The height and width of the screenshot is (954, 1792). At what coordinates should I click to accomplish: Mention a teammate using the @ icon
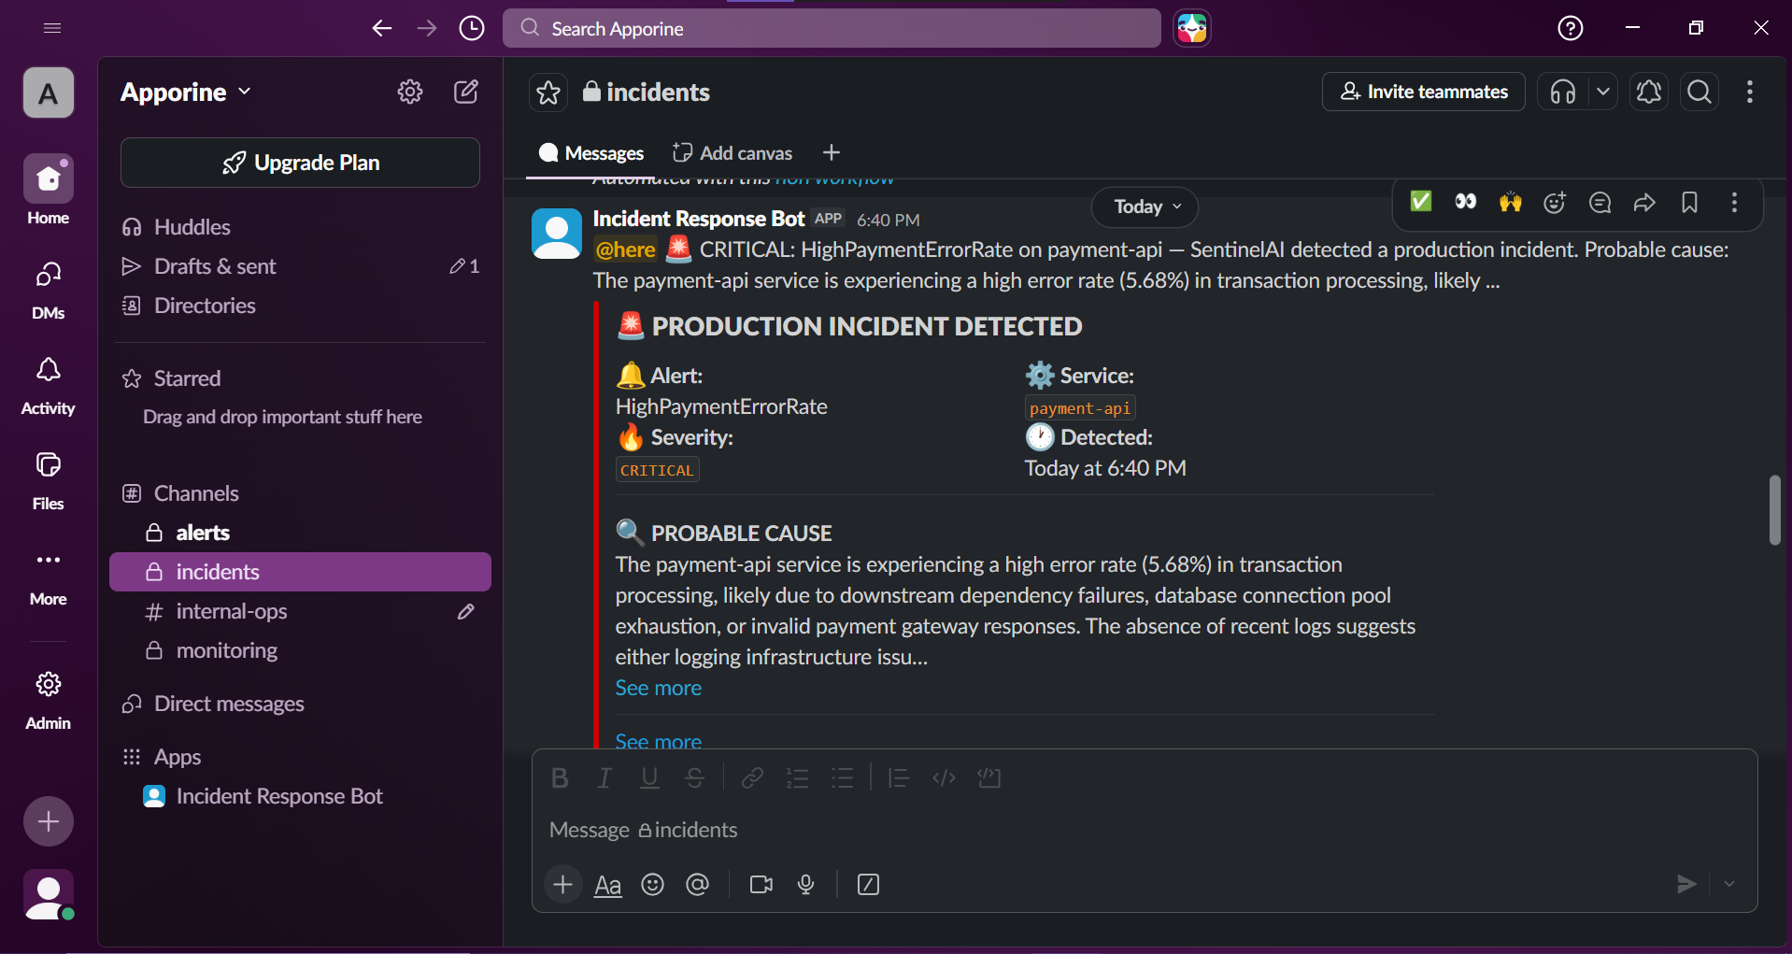click(698, 885)
